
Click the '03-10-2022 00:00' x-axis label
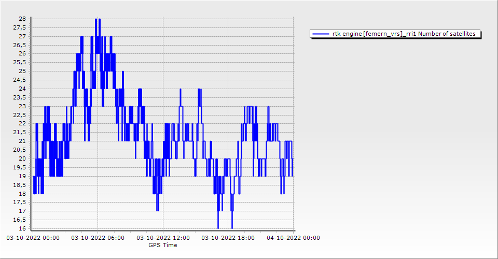[x=33, y=238]
